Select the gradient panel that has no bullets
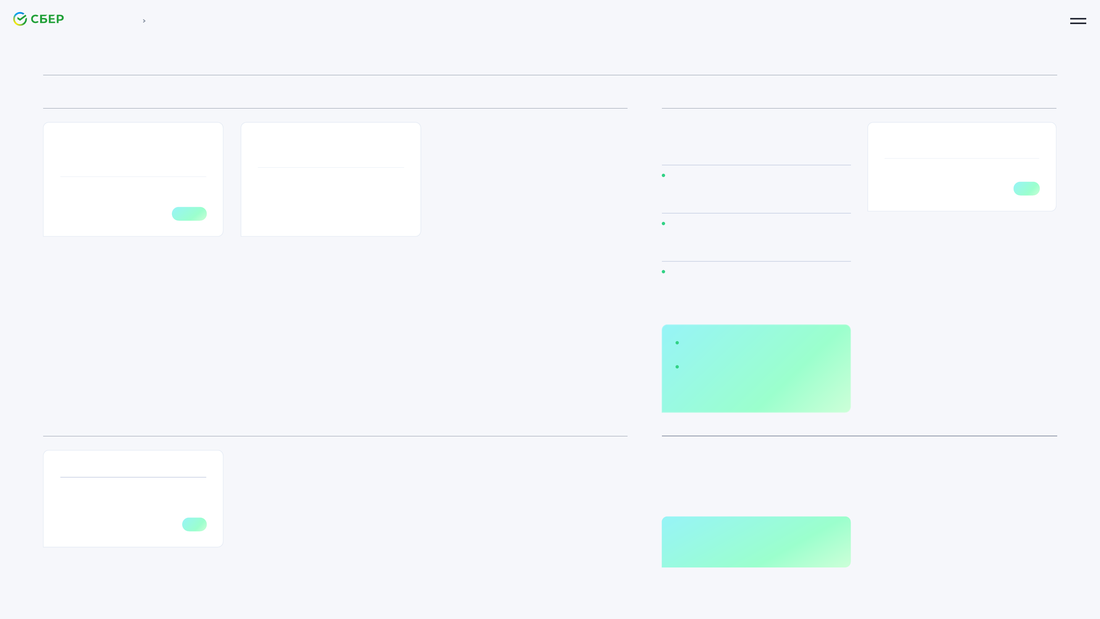The image size is (1100, 619). (x=756, y=542)
